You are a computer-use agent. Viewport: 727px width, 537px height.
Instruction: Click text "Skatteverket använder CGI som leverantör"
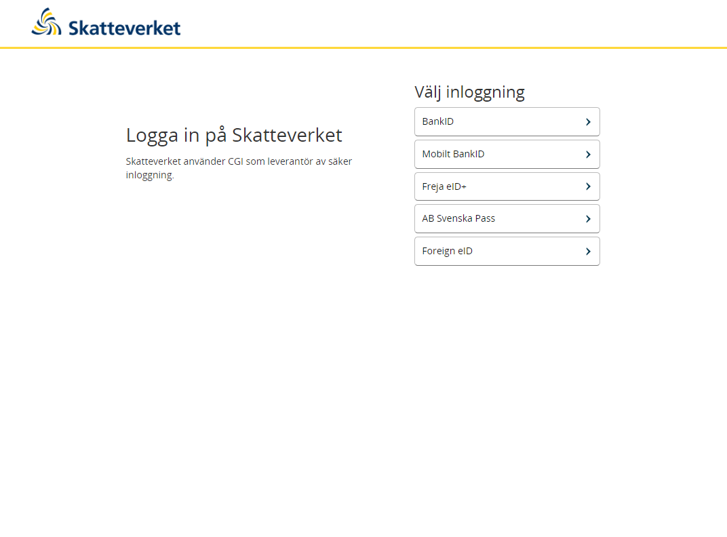pyautogui.click(x=220, y=161)
